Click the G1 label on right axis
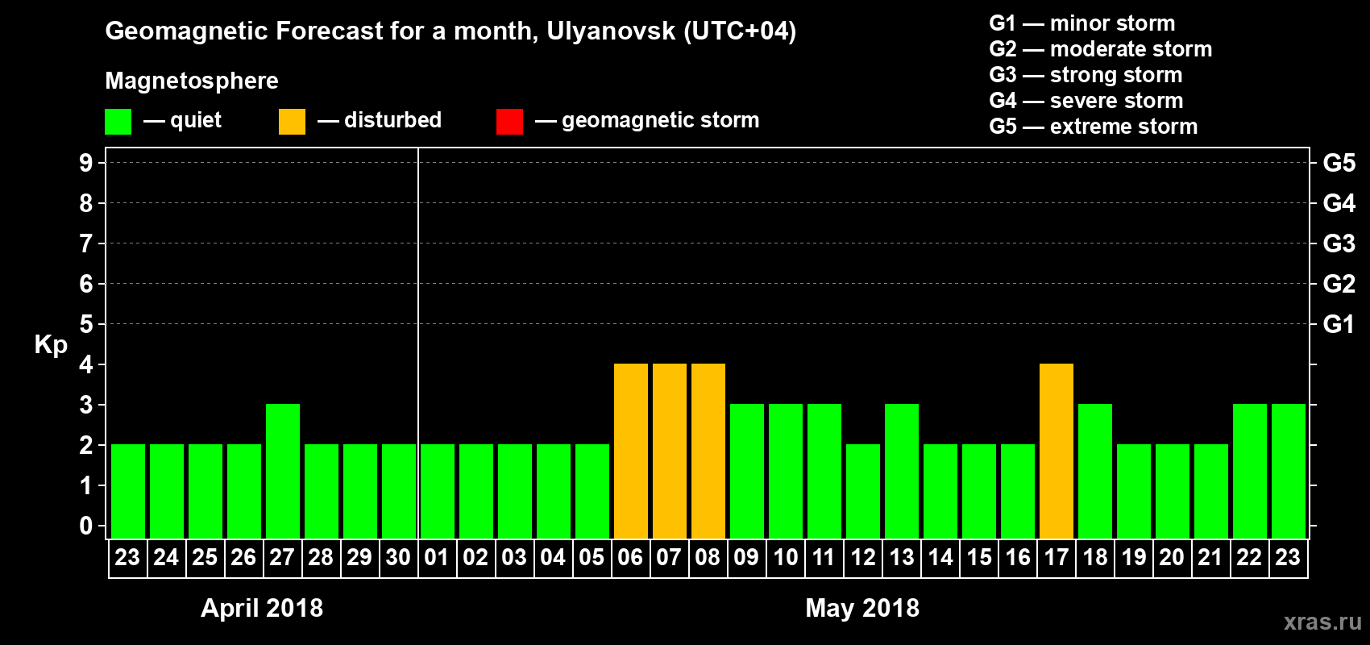This screenshot has height=645, width=1370. (1339, 324)
